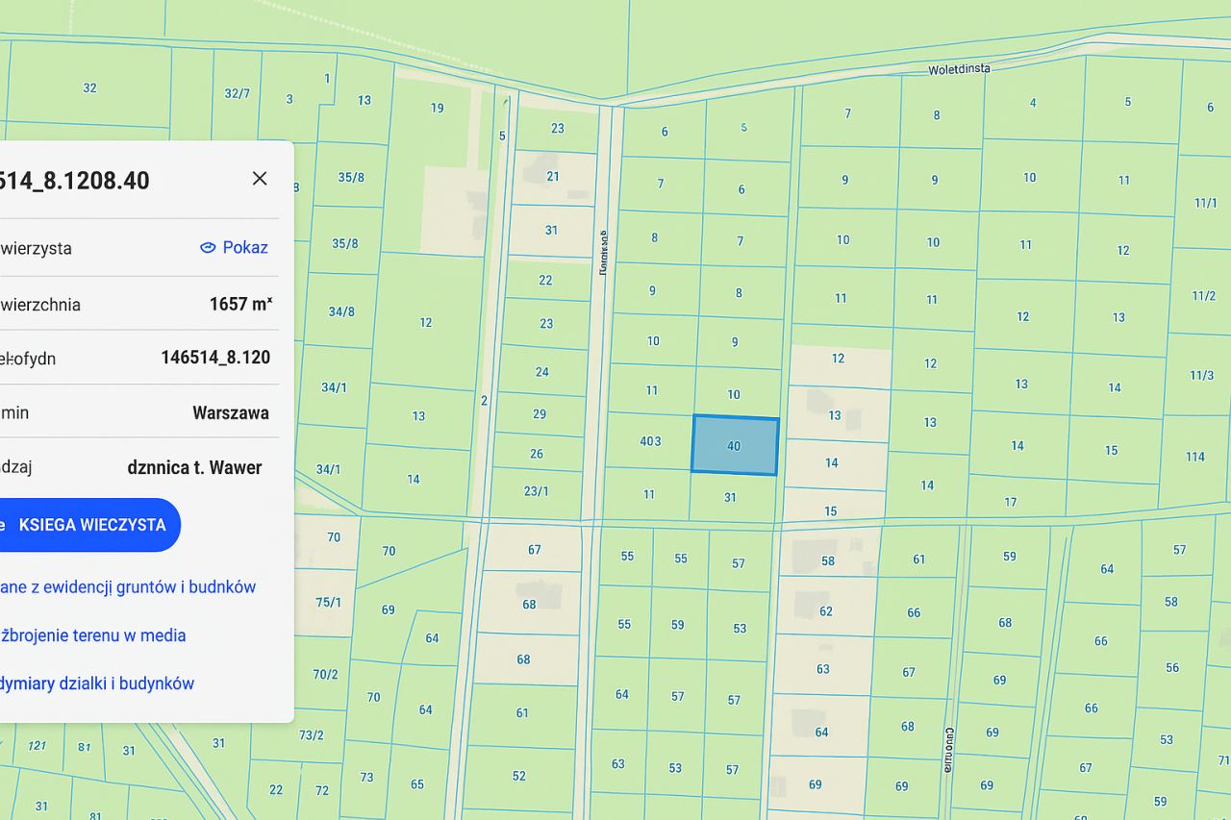Click the Woletdinsta street label

click(959, 69)
